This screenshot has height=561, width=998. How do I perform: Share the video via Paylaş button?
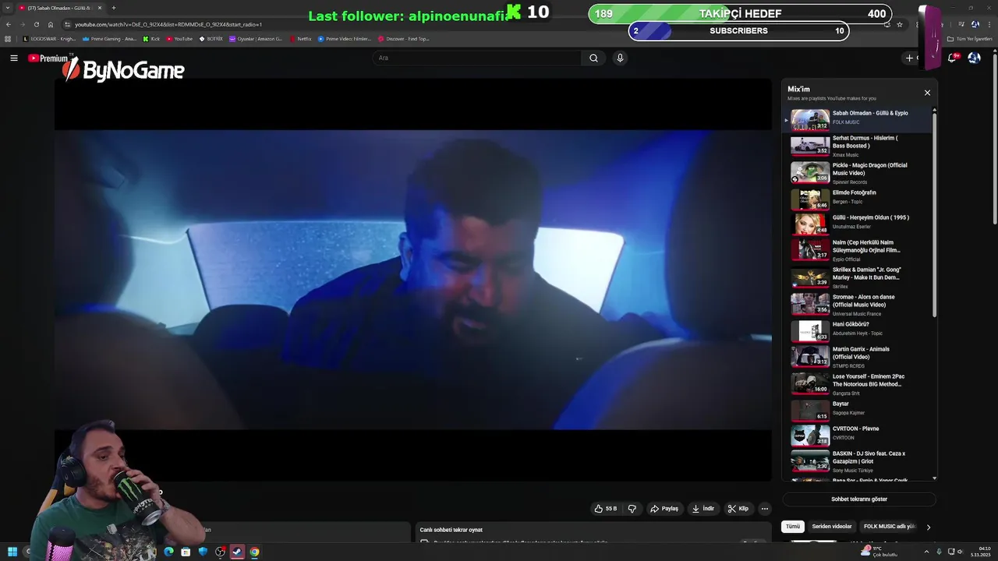click(x=664, y=509)
